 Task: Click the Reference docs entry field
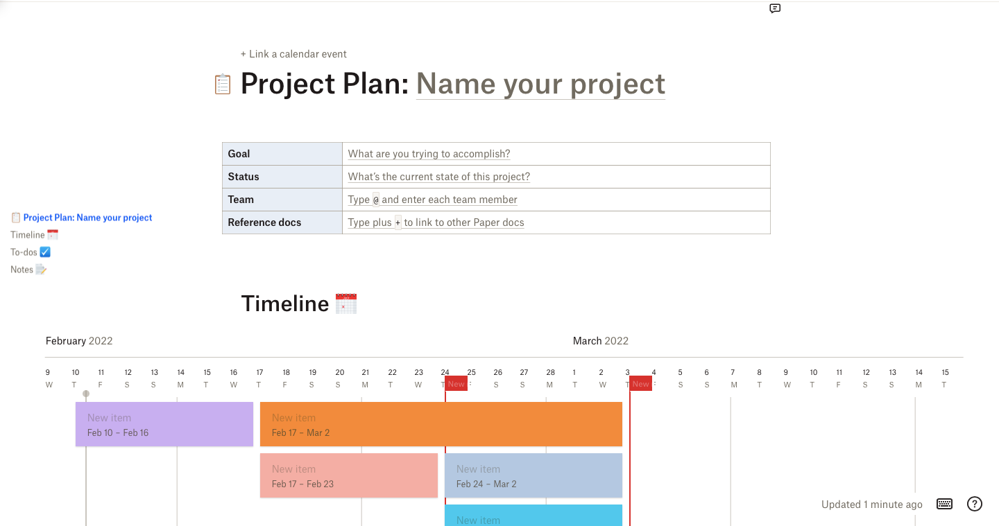click(x=436, y=222)
